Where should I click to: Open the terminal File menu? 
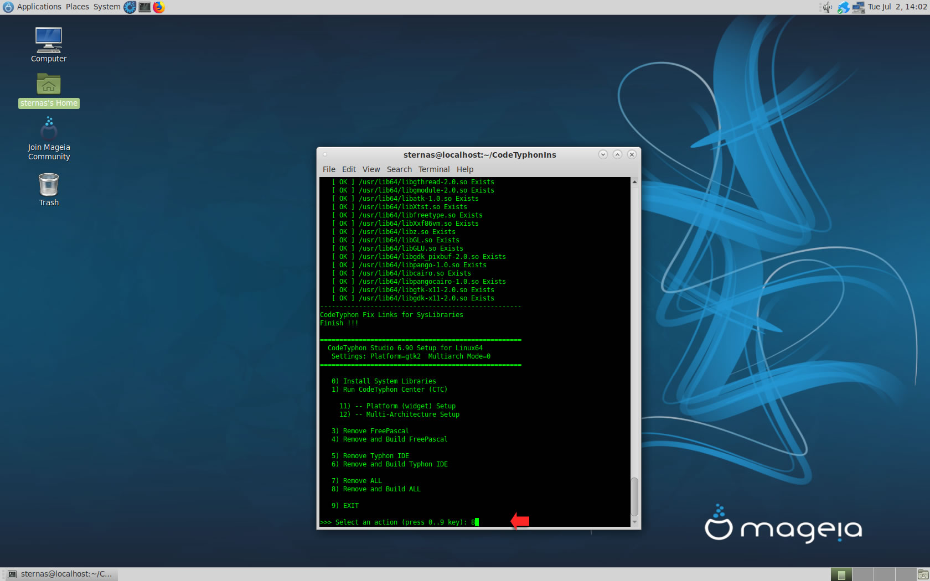click(x=329, y=169)
